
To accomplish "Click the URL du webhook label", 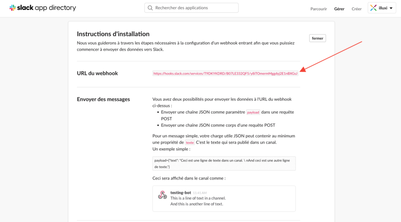I will (98, 73).
